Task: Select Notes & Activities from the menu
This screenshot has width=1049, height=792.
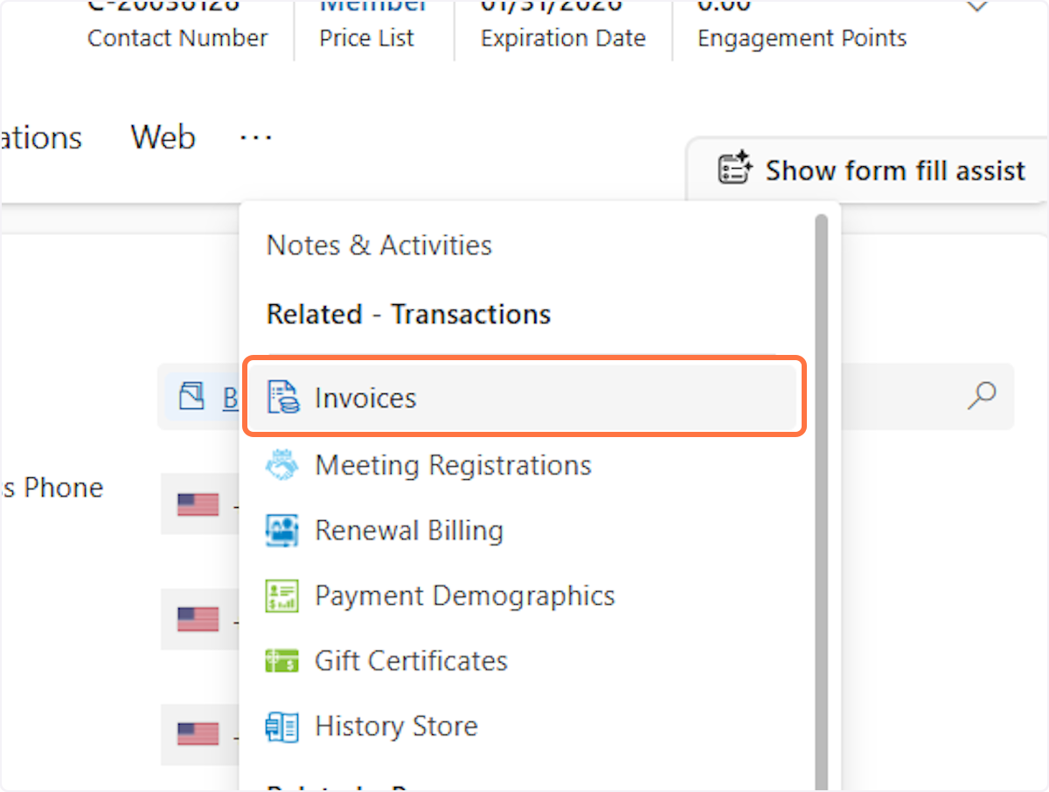Action: click(379, 246)
